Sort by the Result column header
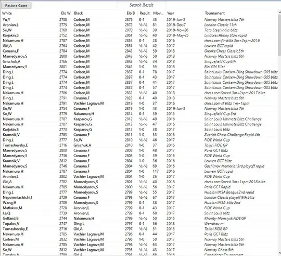Image resolution: width=281 pixels, height=256 pixels. click(x=145, y=13)
